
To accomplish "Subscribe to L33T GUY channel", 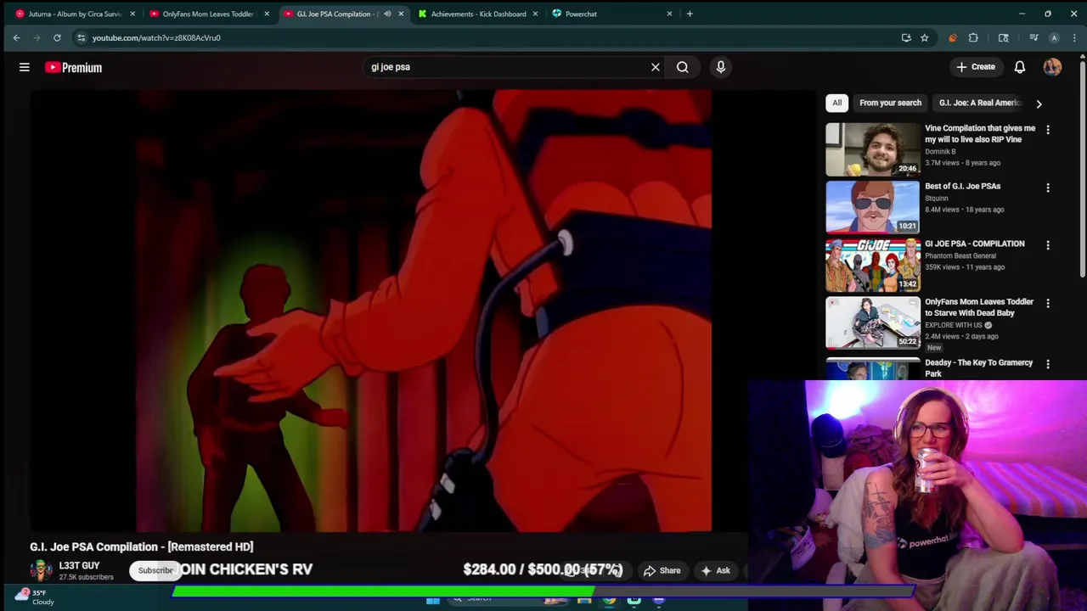I will point(155,570).
